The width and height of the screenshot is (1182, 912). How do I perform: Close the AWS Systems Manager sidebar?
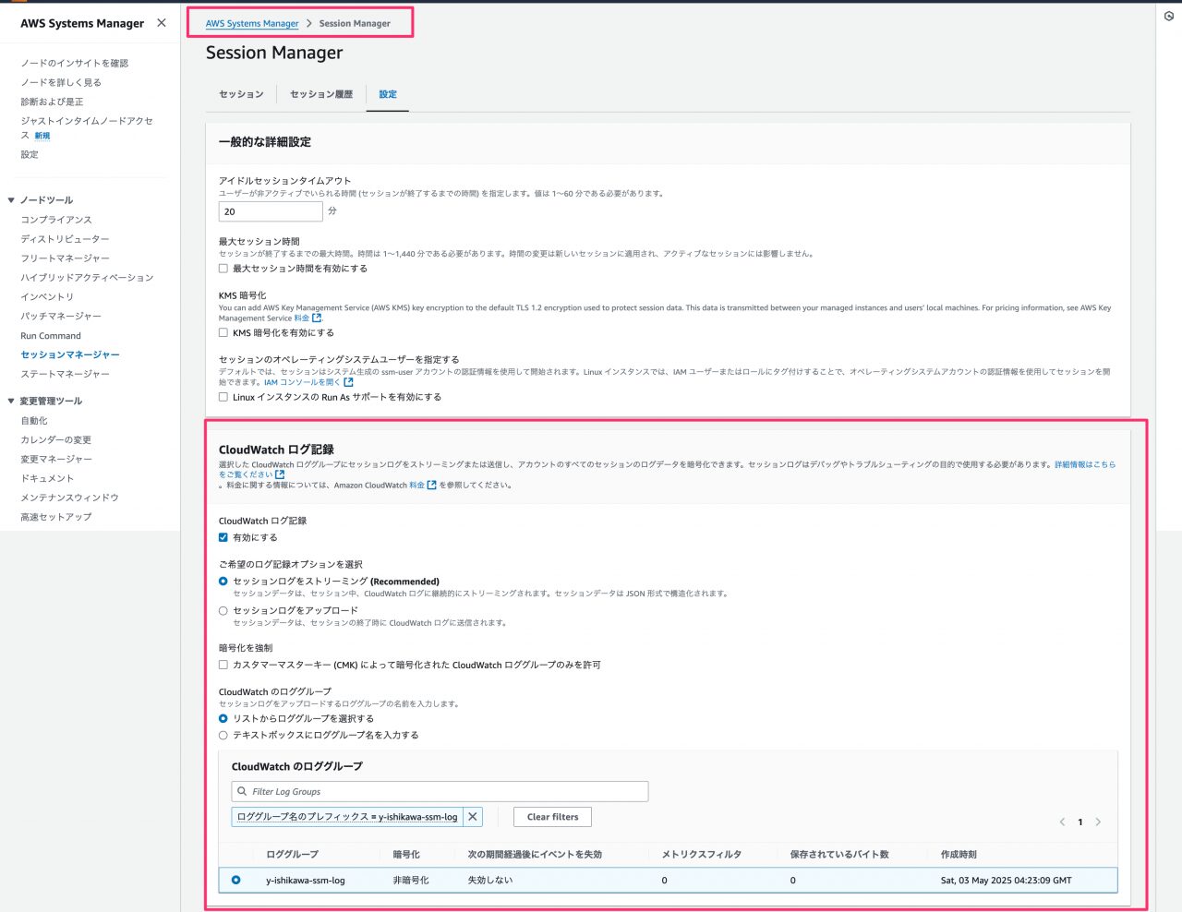[x=162, y=23]
